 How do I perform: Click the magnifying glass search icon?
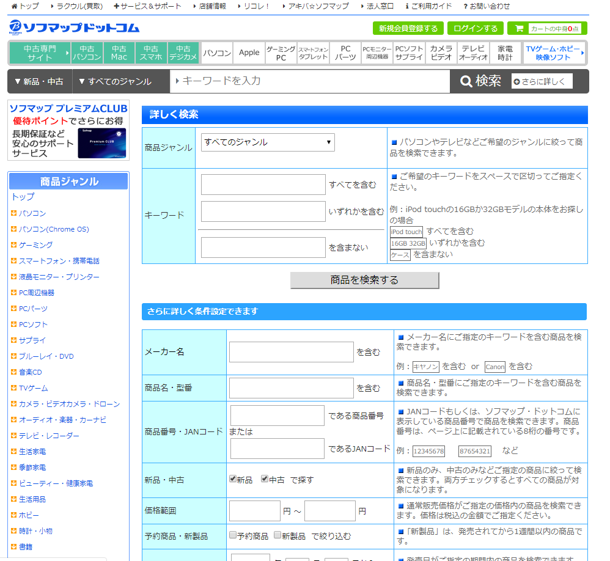point(466,81)
